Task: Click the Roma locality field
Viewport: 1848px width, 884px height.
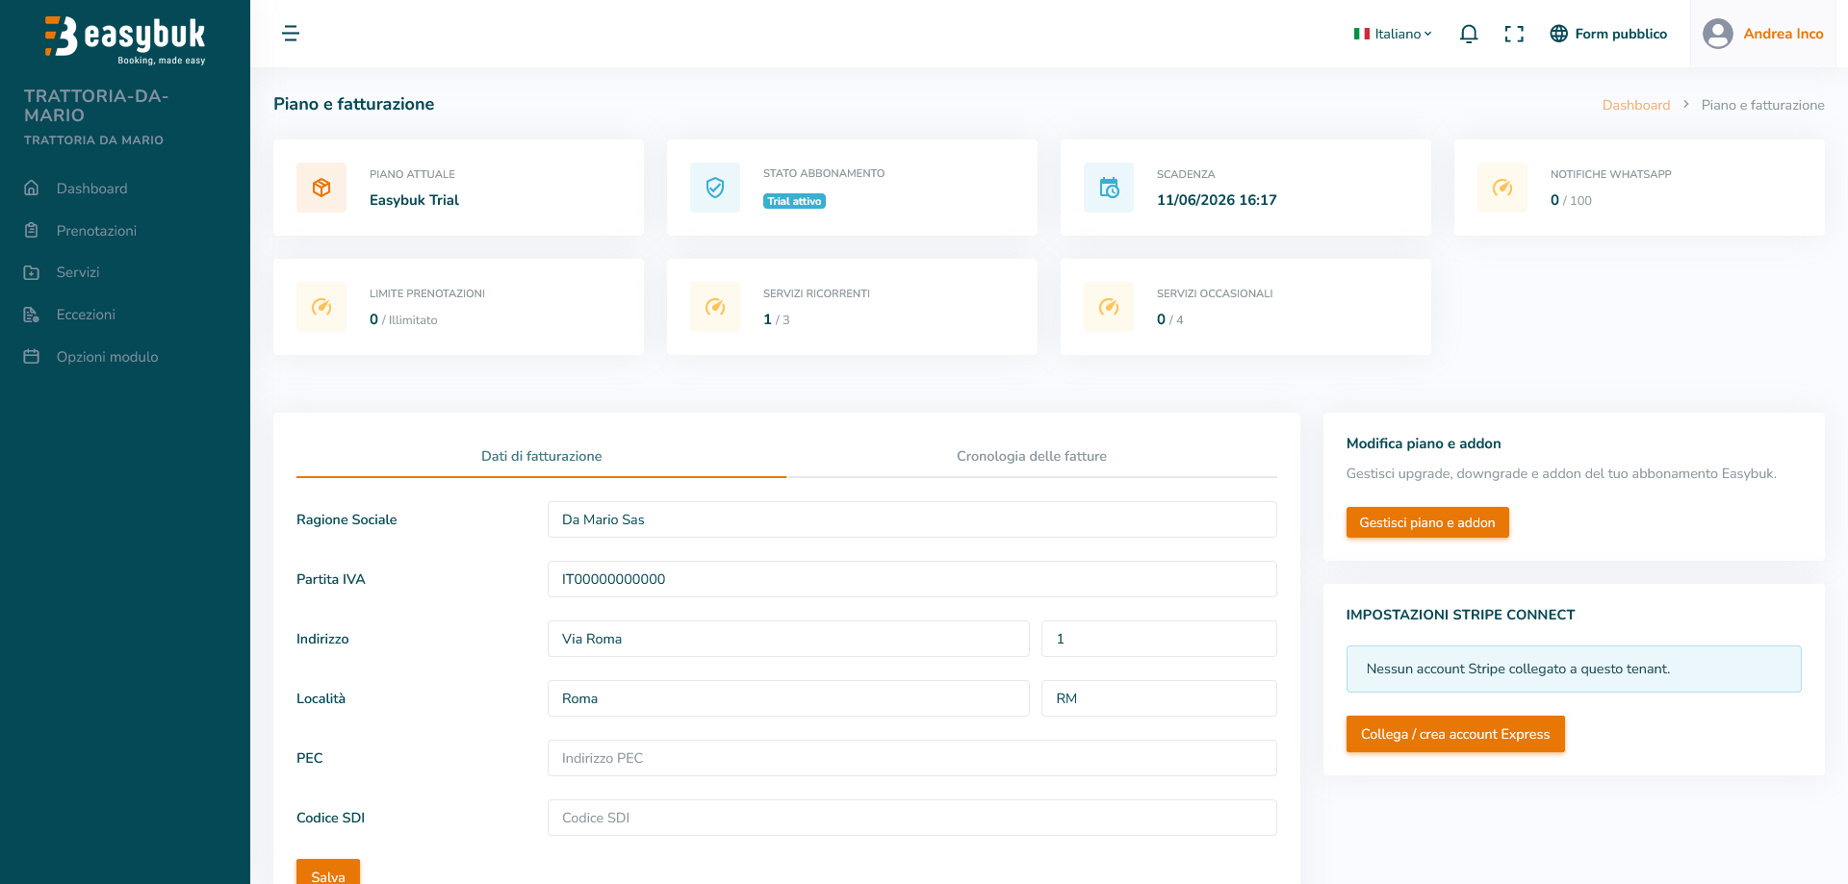Action: pos(788,698)
